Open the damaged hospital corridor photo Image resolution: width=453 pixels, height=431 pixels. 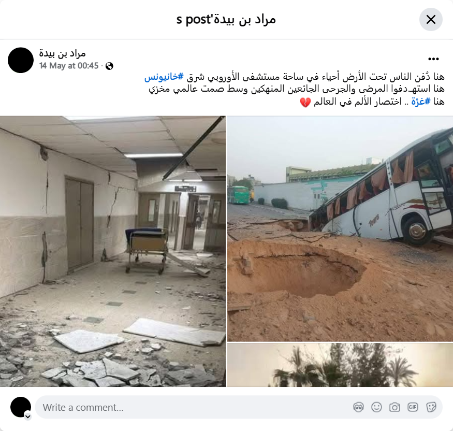click(x=113, y=251)
